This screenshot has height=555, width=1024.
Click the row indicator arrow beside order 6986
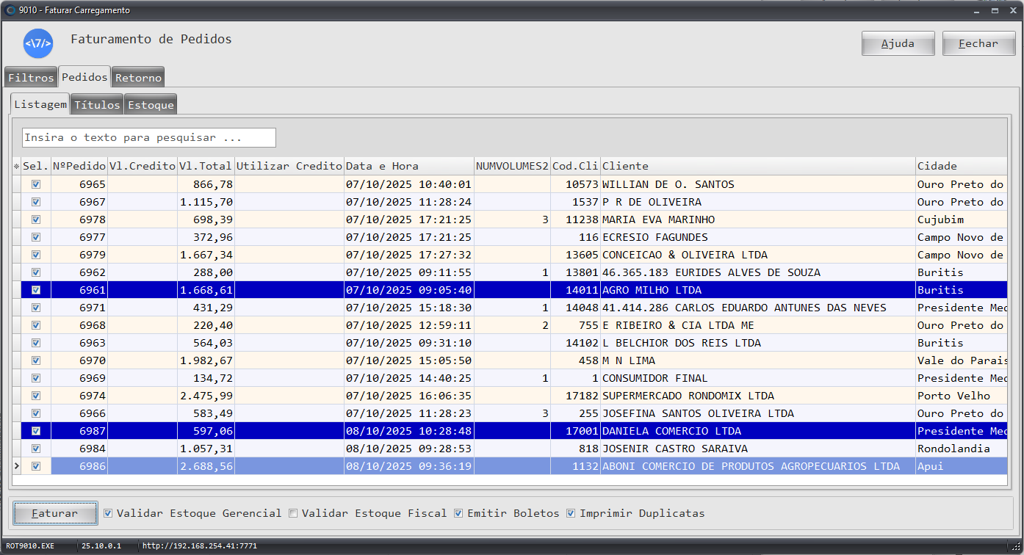16,466
